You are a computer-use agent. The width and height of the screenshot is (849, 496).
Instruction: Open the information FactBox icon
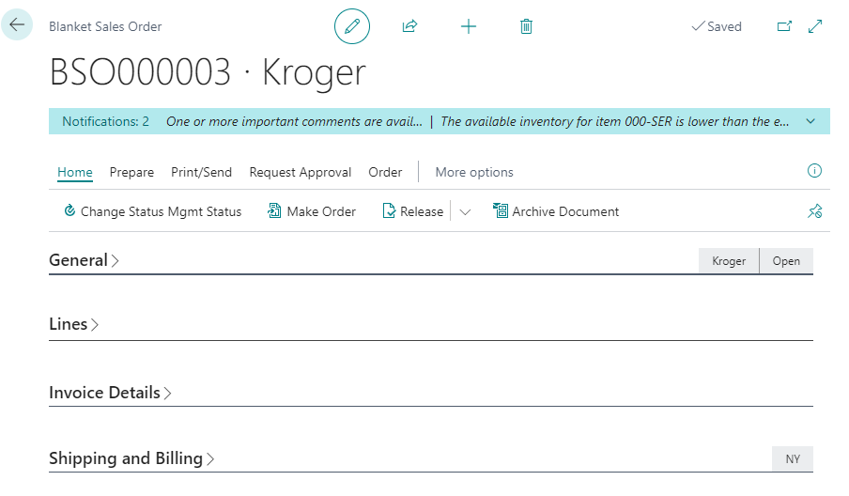[814, 171]
